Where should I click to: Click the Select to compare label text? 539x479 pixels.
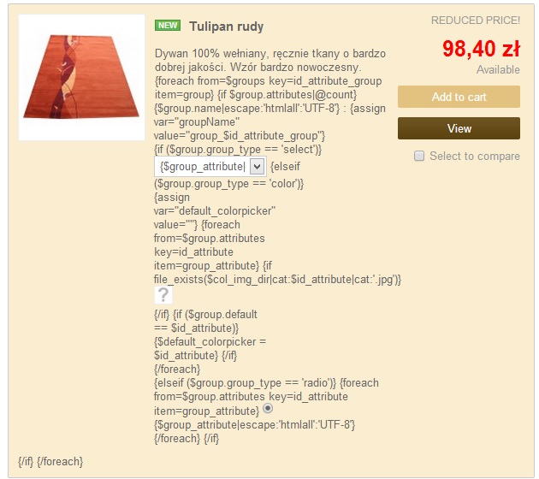click(x=474, y=156)
